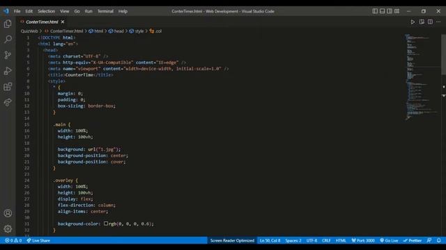Click the code minimap
446x250 pixels.
(422, 77)
